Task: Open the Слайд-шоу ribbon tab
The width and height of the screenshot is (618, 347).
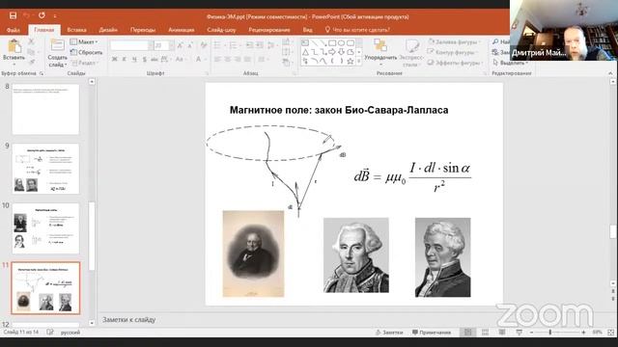Action: [x=221, y=30]
